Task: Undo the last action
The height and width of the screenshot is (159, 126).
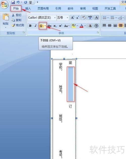Action: coord(18,2)
